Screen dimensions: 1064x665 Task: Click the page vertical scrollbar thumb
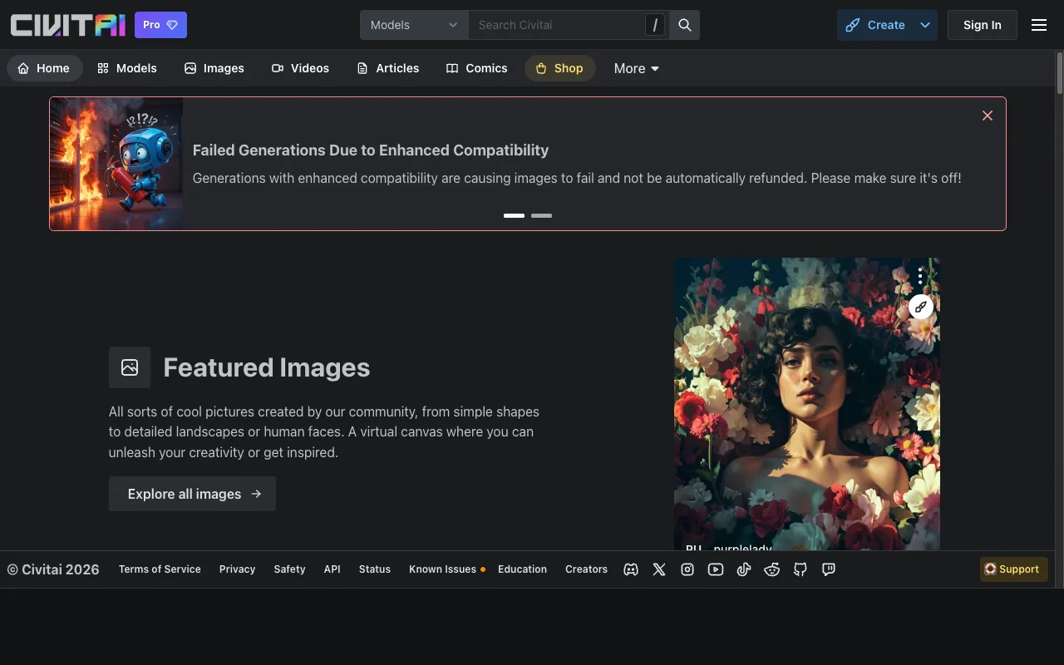[x=1060, y=72]
